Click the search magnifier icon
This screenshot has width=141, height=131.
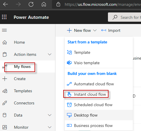click(115, 17)
